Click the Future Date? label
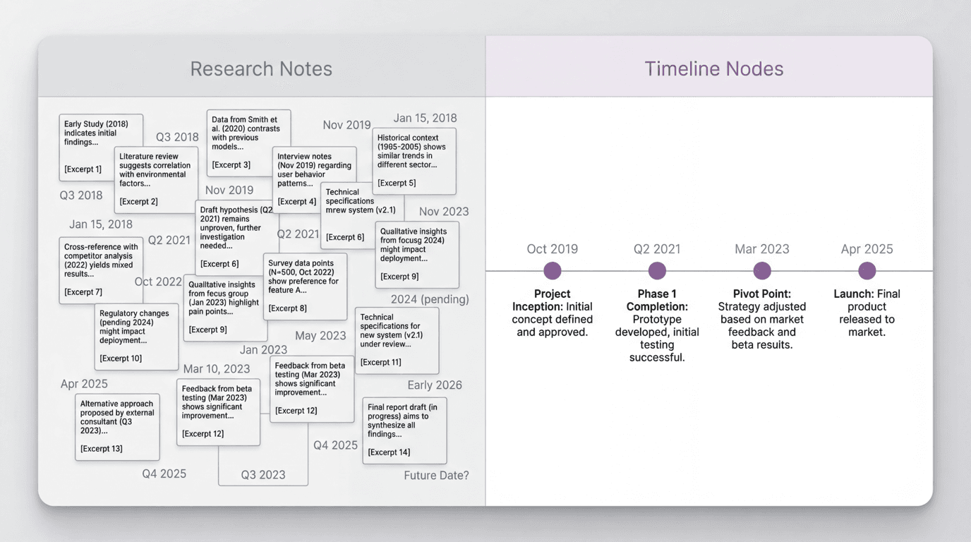 coord(435,475)
